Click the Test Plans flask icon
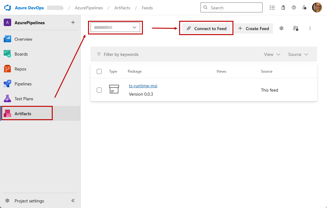This screenshot has width=327, height=208. pyautogui.click(x=7, y=98)
